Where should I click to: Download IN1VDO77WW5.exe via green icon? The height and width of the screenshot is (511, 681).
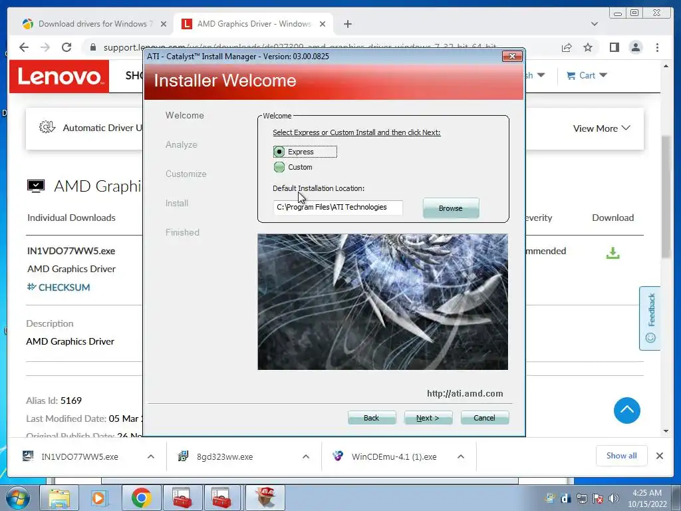pyautogui.click(x=613, y=253)
